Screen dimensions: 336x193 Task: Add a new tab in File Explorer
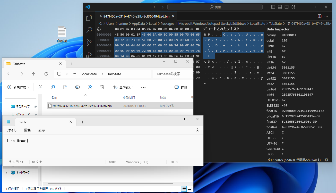click(x=72, y=64)
